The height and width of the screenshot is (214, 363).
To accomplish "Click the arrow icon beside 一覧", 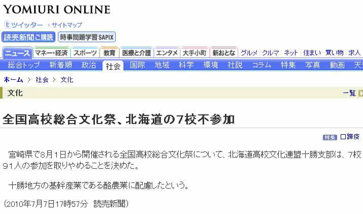I will pos(360,93).
